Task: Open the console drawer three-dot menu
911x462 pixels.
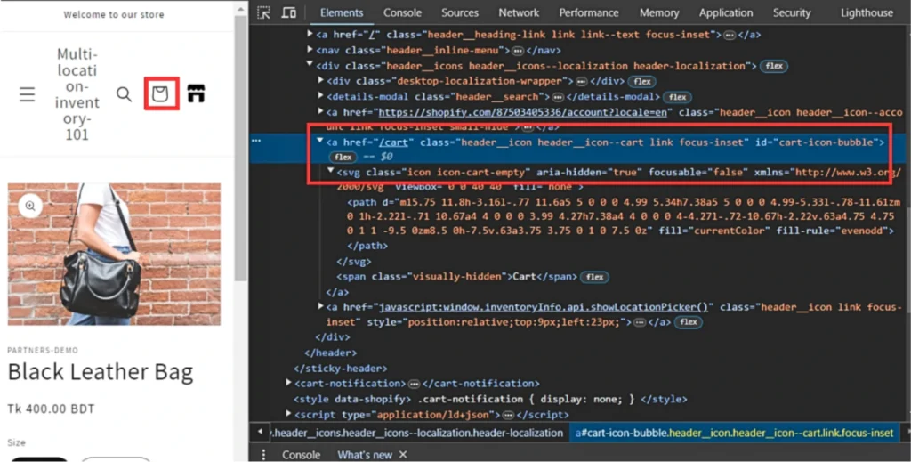Action: 263,454
